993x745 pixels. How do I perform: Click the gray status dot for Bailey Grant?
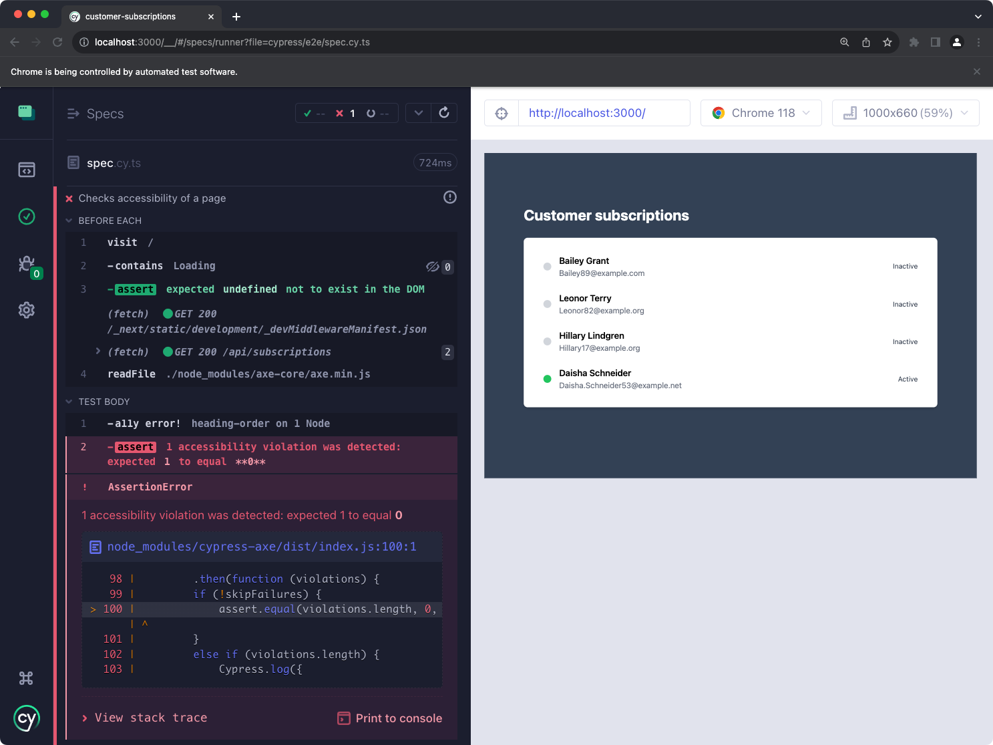pos(547,267)
